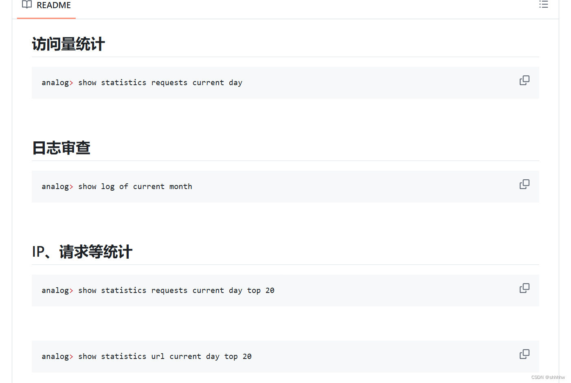Image resolution: width=571 pixels, height=383 pixels.
Task: Copy the 'show statistics requests current day' command
Action: coord(524,80)
